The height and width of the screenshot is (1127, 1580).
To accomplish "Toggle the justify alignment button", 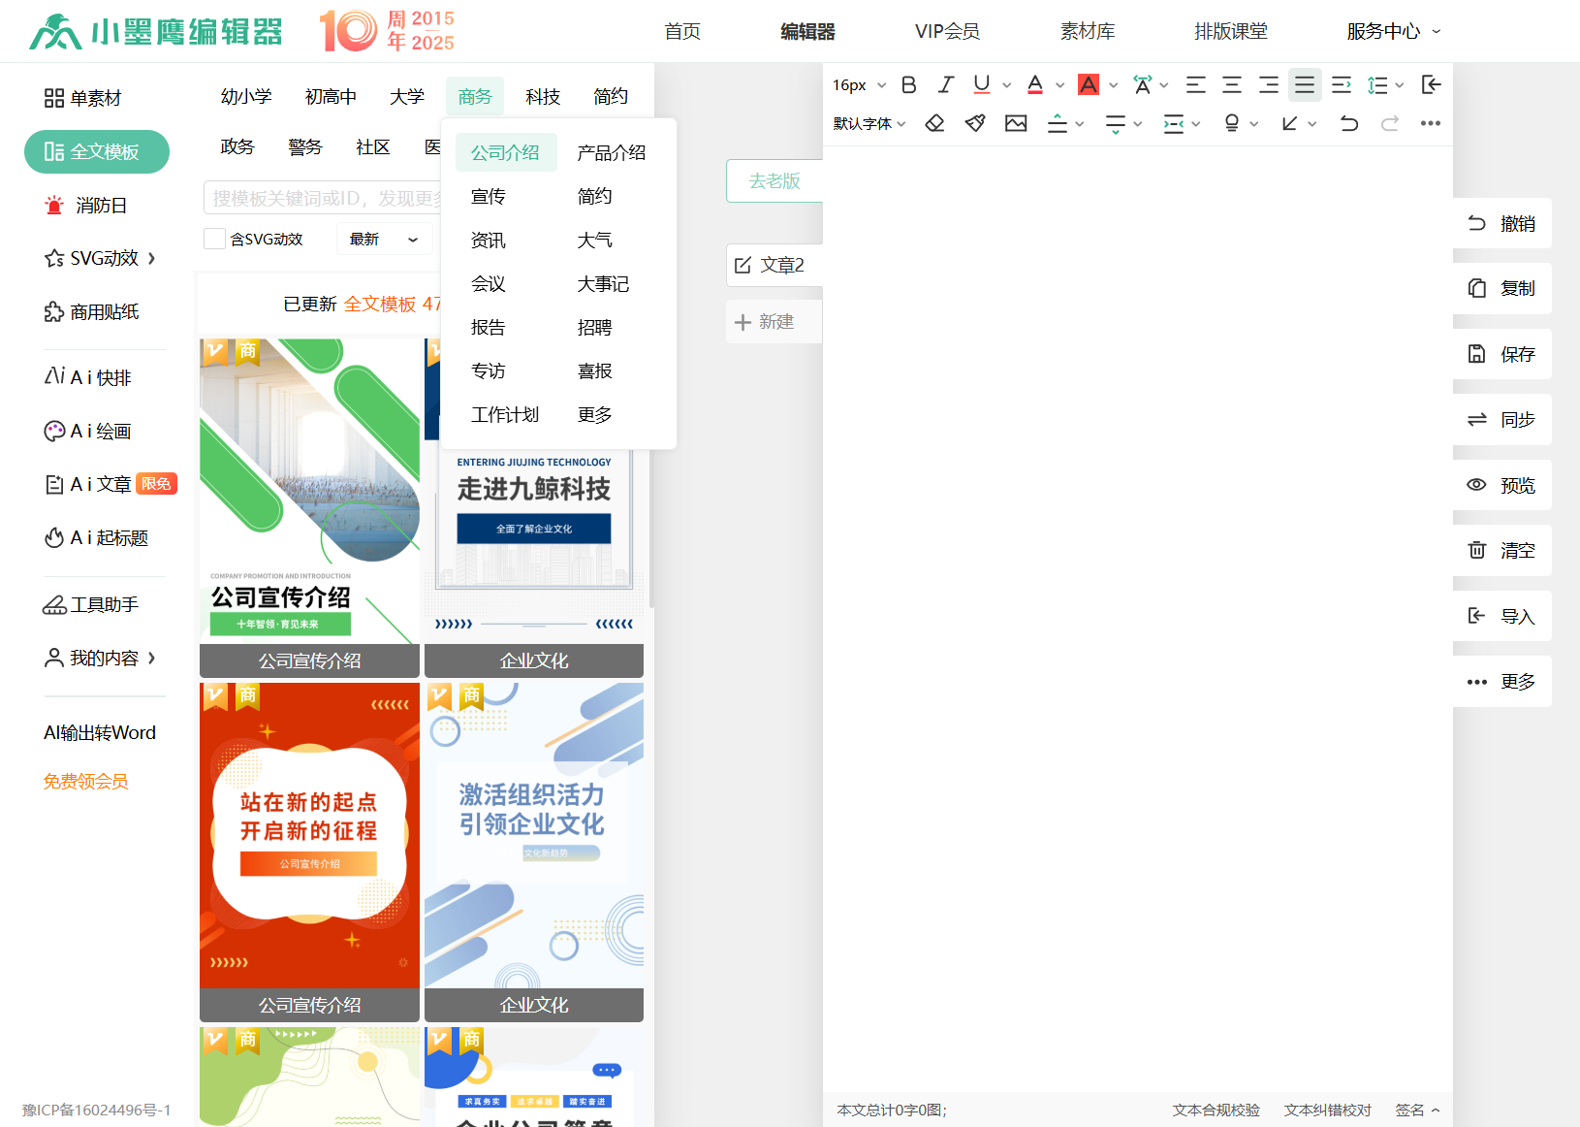I will tap(1305, 85).
